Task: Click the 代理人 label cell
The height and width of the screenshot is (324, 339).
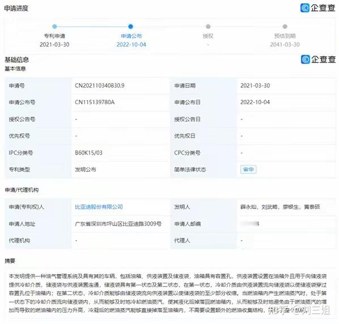Action: (x=204, y=240)
